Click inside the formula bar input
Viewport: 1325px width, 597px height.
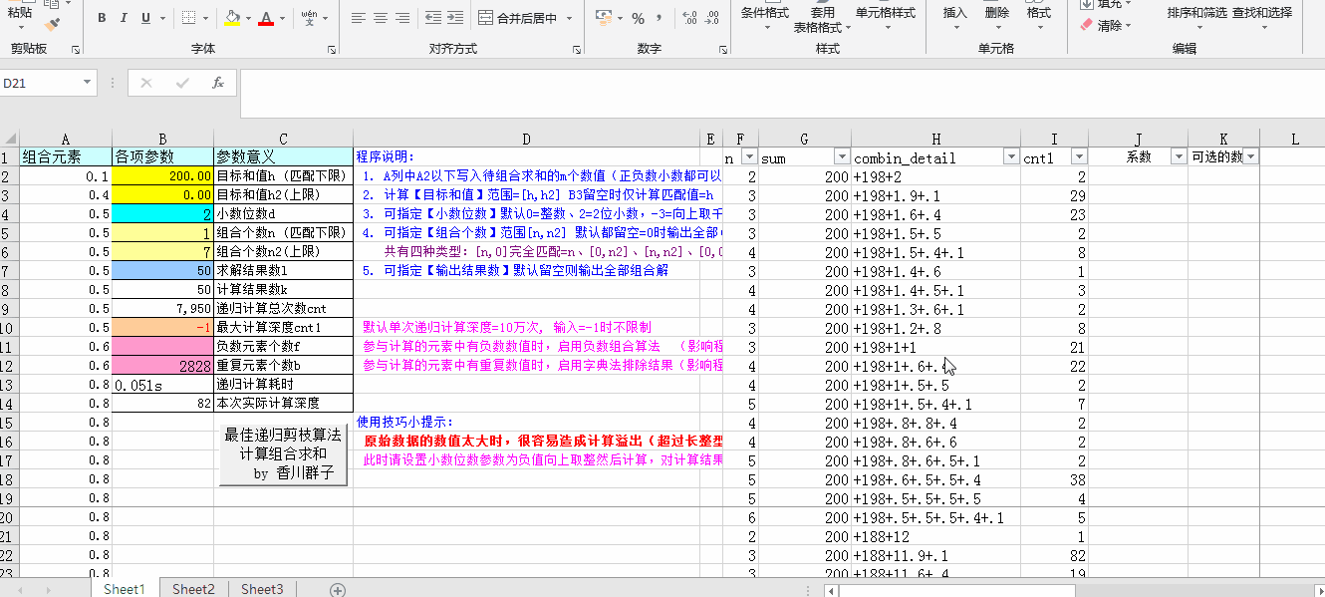click(781, 94)
